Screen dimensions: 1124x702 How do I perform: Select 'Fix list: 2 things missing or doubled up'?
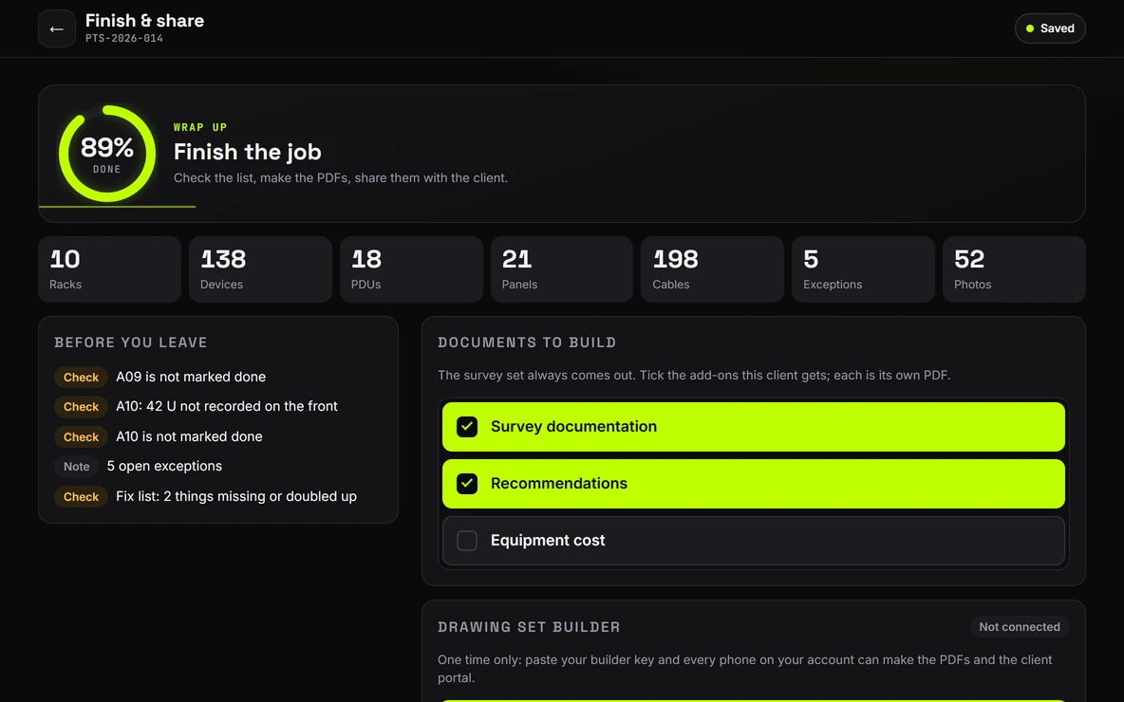235,496
